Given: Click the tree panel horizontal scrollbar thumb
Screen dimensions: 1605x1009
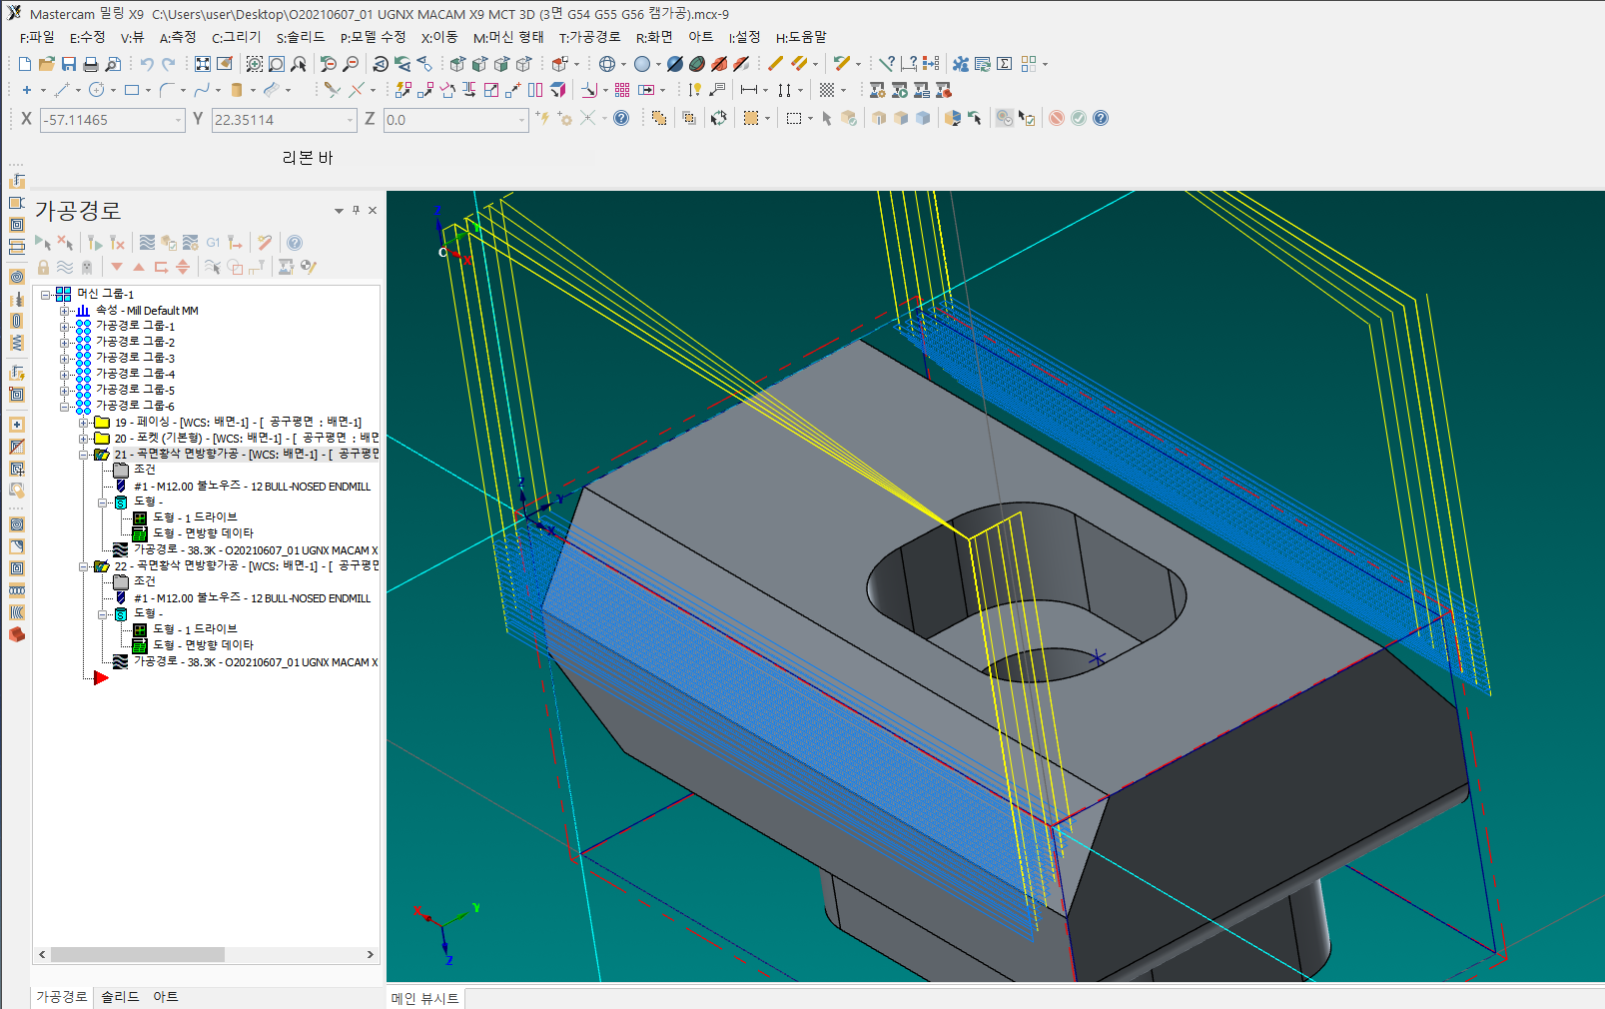Looking at the screenshot, I should click(x=138, y=955).
